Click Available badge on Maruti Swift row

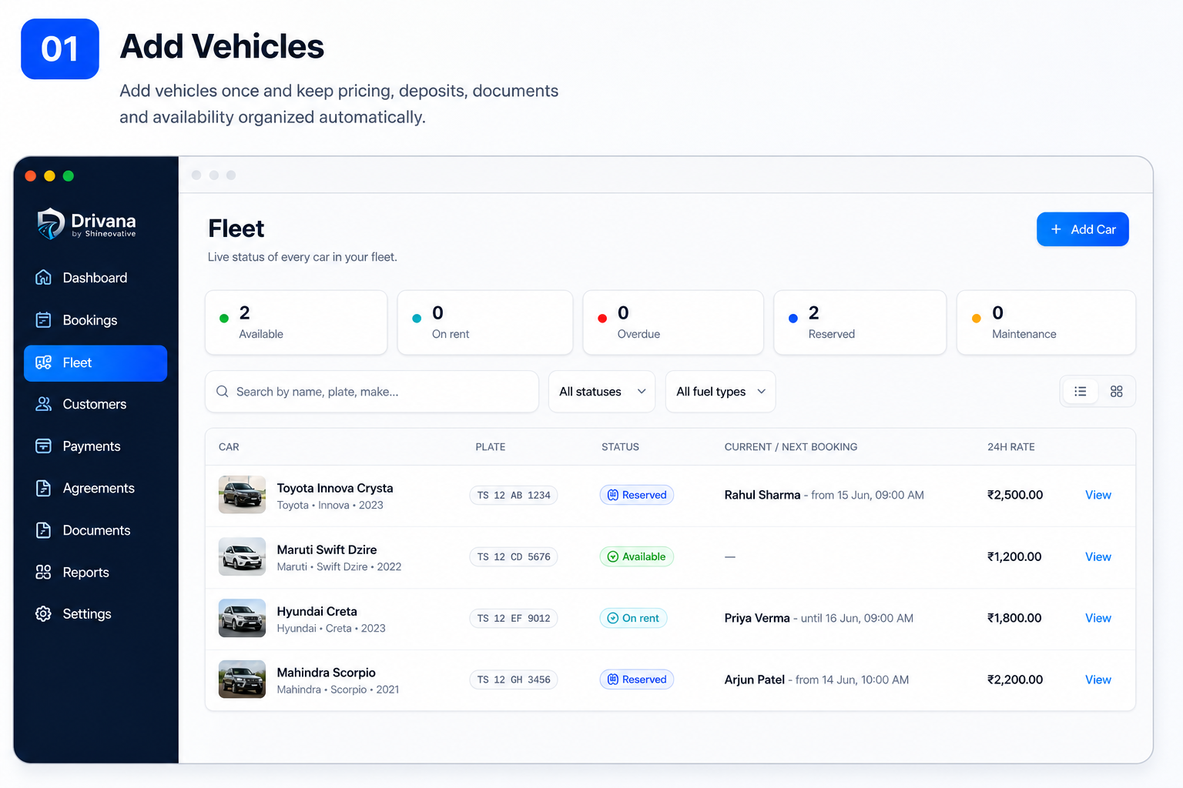tap(637, 556)
